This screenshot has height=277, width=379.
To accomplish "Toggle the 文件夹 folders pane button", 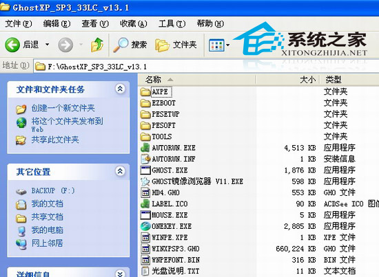I will (x=176, y=45).
